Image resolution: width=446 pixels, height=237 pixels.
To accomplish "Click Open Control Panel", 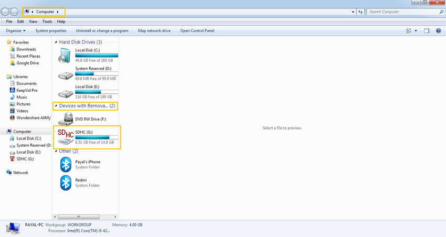I will point(197,31).
